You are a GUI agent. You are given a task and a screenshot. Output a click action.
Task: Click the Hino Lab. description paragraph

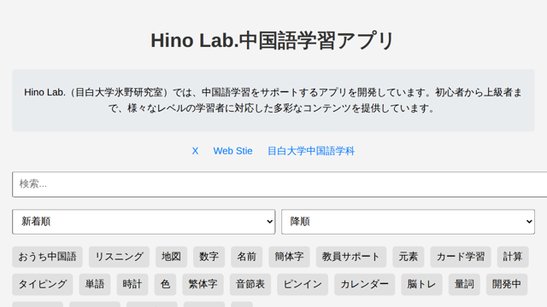coord(273,101)
